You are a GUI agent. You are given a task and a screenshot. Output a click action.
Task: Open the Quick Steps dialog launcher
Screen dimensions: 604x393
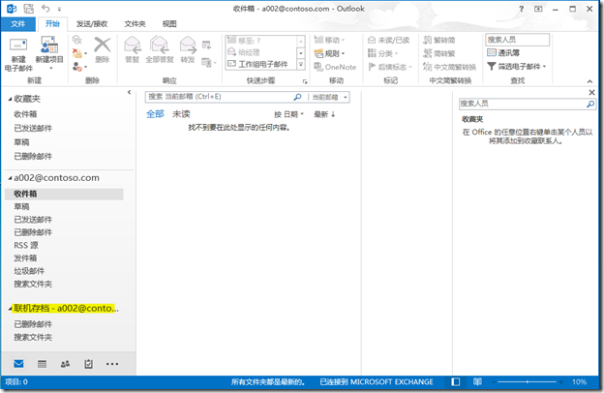(x=305, y=81)
